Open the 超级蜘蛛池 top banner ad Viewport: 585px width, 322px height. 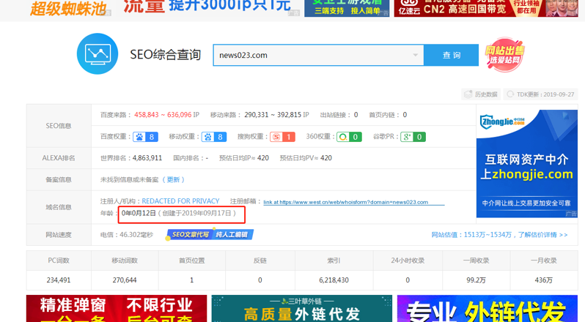(69, 8)
